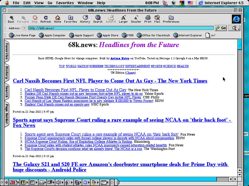Open the Apple Support favorite
The height and width of the screenshot is (186, 249).
(x=81, y=35)
